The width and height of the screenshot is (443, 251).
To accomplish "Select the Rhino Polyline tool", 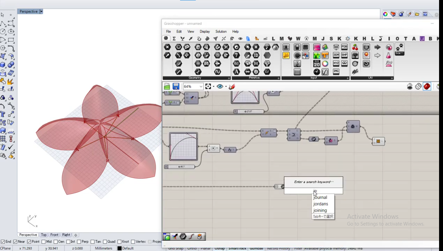I will (x=3, y=24).
